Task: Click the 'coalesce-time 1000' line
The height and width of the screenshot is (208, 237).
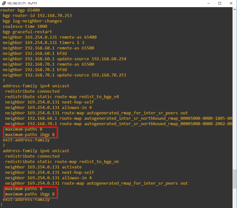Action: [x=25, y=26]
